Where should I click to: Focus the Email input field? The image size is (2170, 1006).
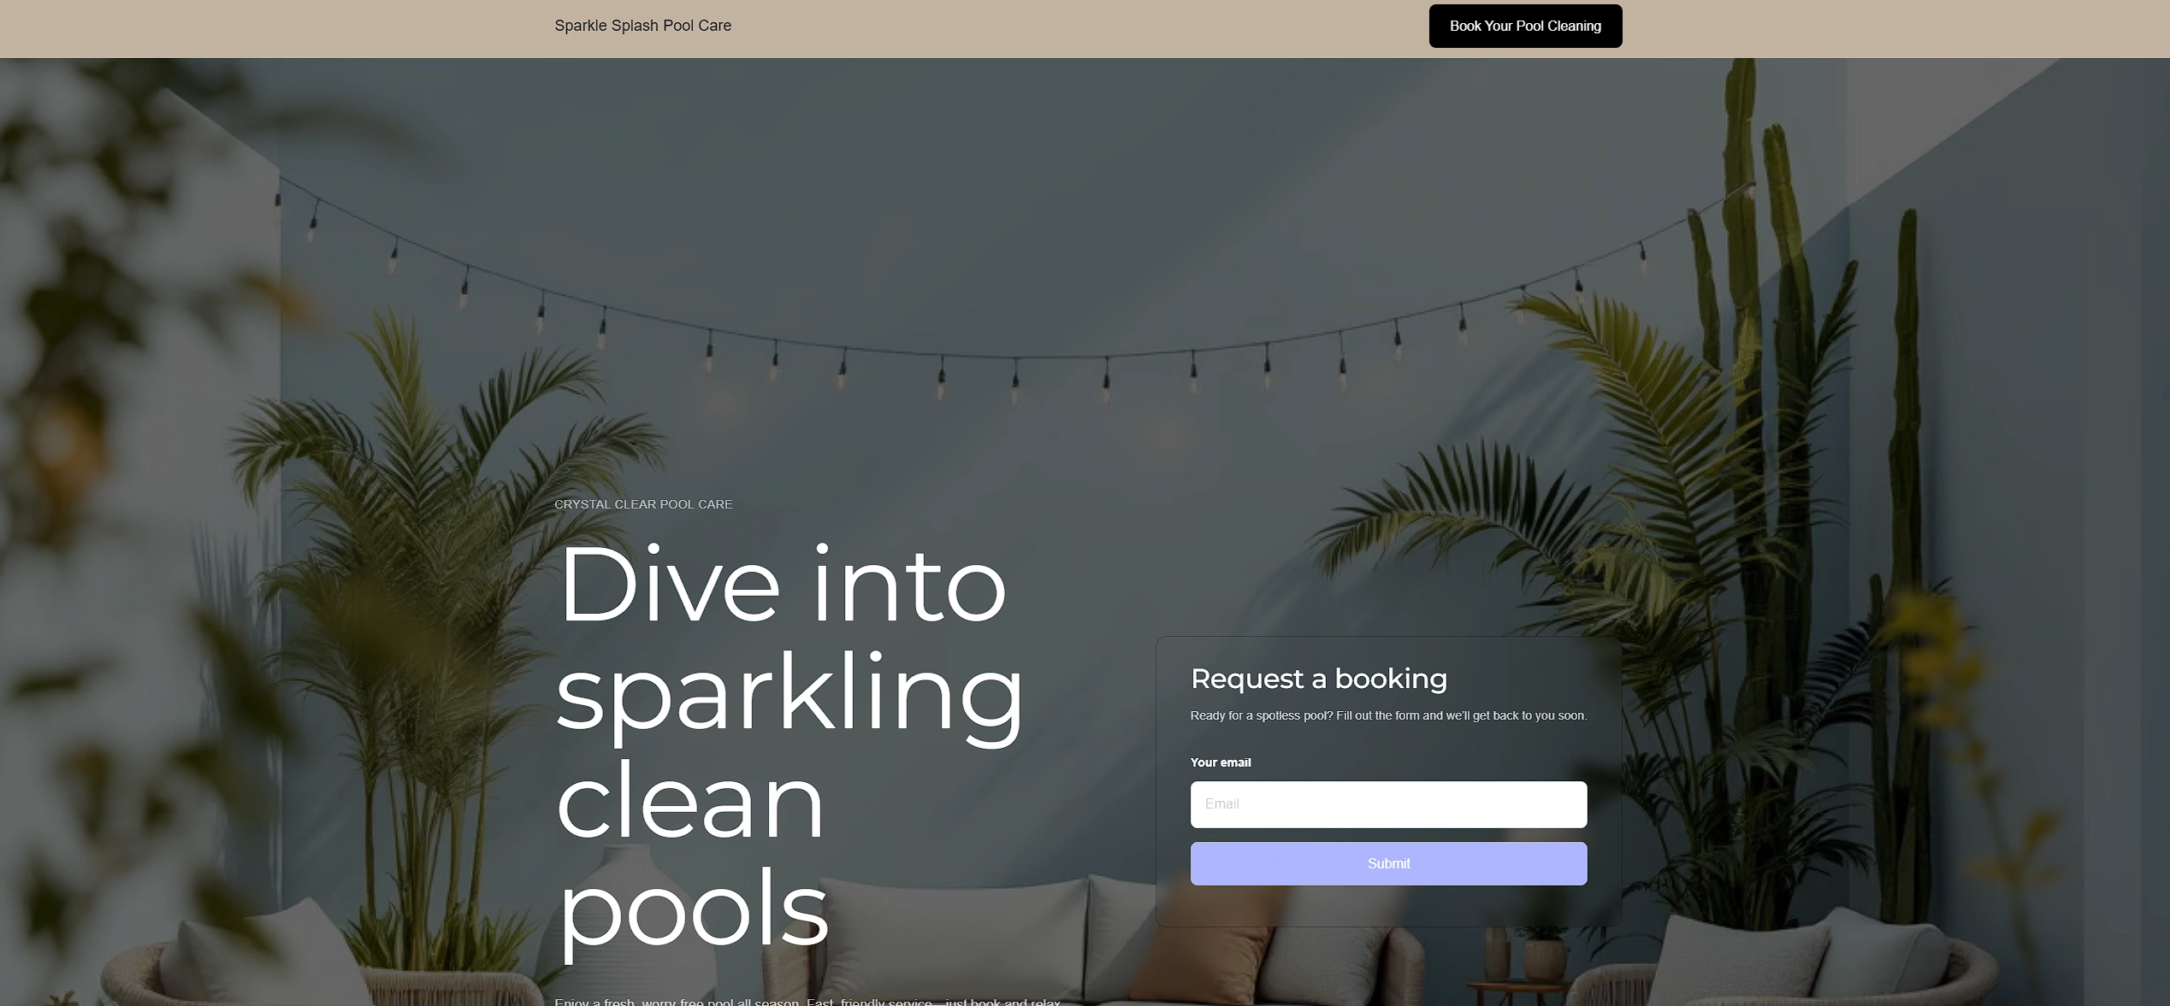(x=1387, y=803)
